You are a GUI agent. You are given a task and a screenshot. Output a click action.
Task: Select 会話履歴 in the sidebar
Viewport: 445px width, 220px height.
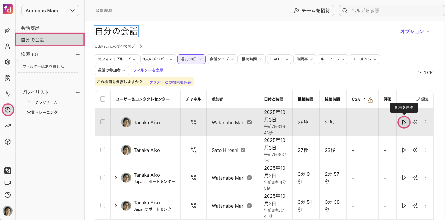[x=30, y=28]
